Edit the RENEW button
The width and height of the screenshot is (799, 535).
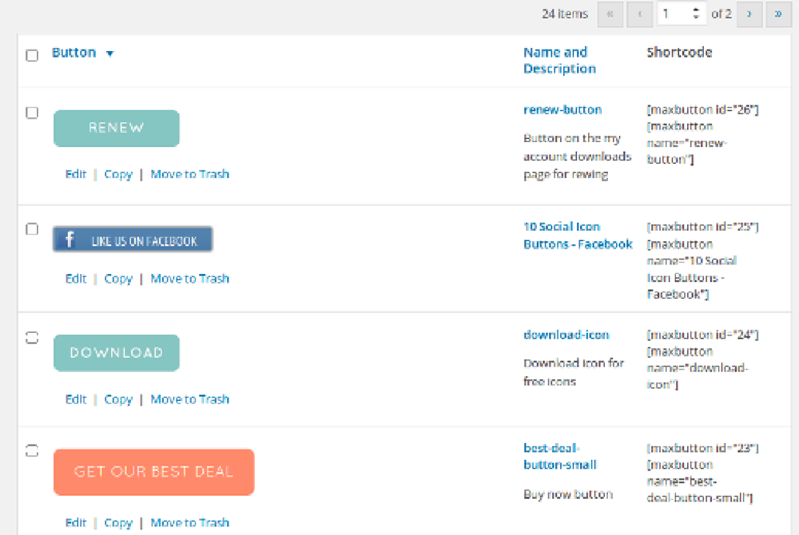pos(76,174)
